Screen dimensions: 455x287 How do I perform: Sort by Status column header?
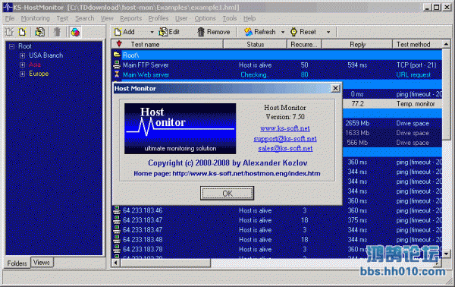[x=255, y=45]
